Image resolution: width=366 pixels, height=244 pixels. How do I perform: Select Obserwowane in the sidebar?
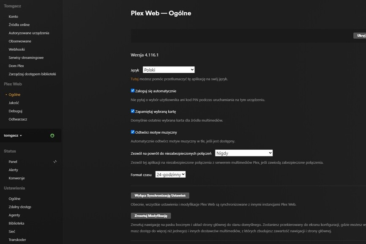[x=20, y=41]
